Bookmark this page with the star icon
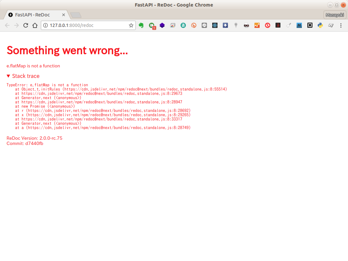This screenshot has height=261, width=348. [131, 25]
